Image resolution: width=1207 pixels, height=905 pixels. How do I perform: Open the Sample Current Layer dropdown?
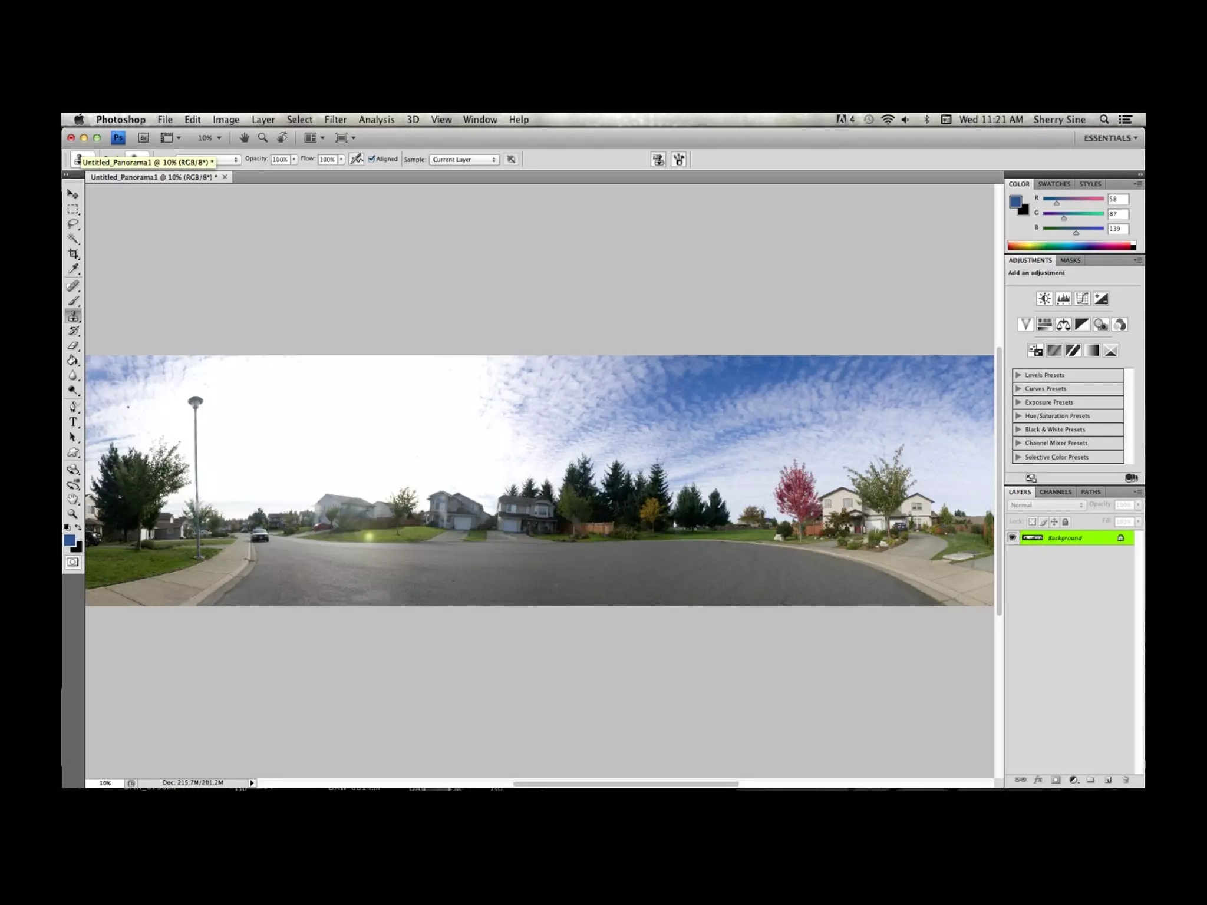coord(464,160)
